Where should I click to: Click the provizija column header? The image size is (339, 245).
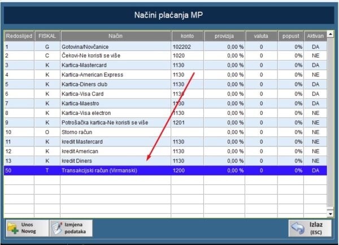pos(224,36)
